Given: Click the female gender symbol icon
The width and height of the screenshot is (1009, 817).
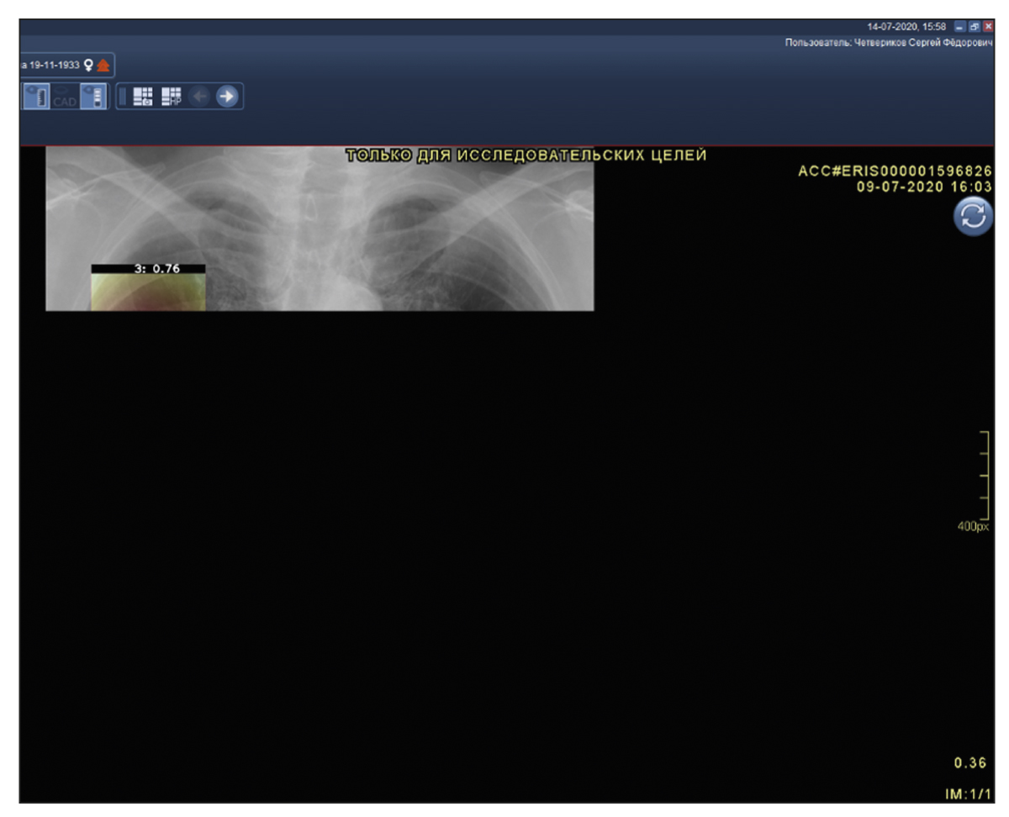Looking at the screenshot, I should 89,66.
